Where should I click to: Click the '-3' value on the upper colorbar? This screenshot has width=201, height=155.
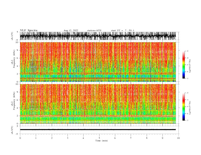pyautogui.click(x=187, y=51)
